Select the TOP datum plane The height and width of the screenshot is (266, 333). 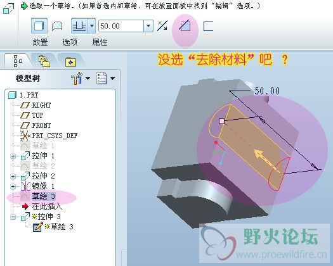pyautogui.click(x=37, y=115)
